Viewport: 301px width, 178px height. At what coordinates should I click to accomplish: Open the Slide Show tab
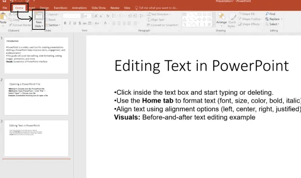[99, 8]
